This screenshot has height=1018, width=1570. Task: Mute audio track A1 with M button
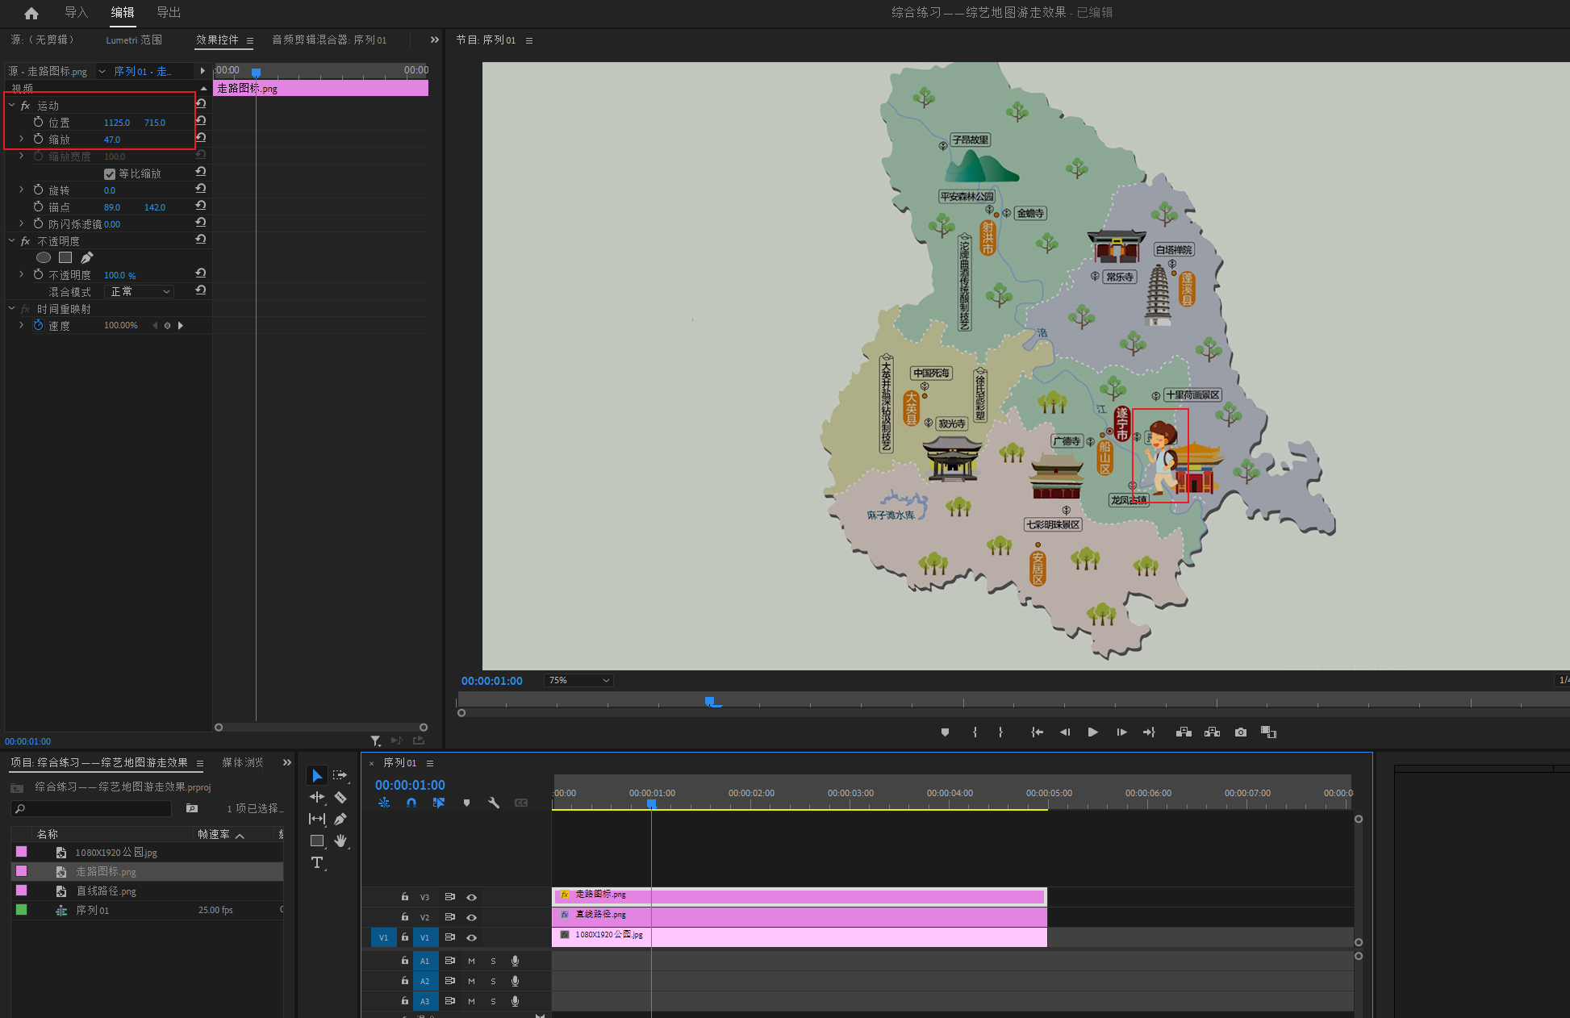click(x=471, y=961)
